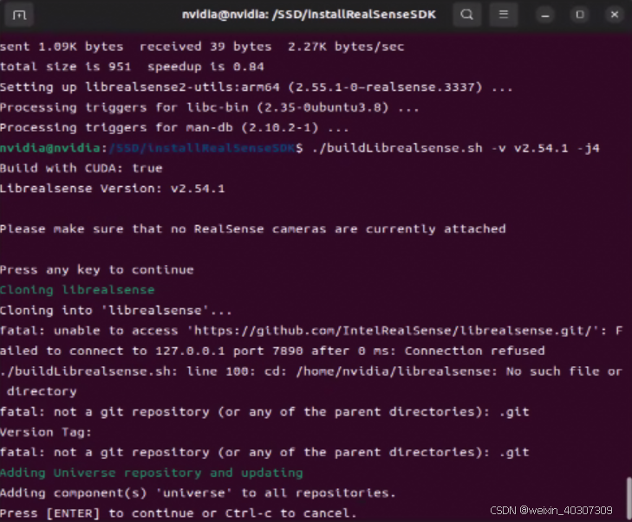Click the 'fatal: not a git repository' line below Version Tag

pyautogui.click(x=264, y=453)
